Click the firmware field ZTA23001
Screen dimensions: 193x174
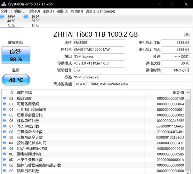(x=99, y=42)
